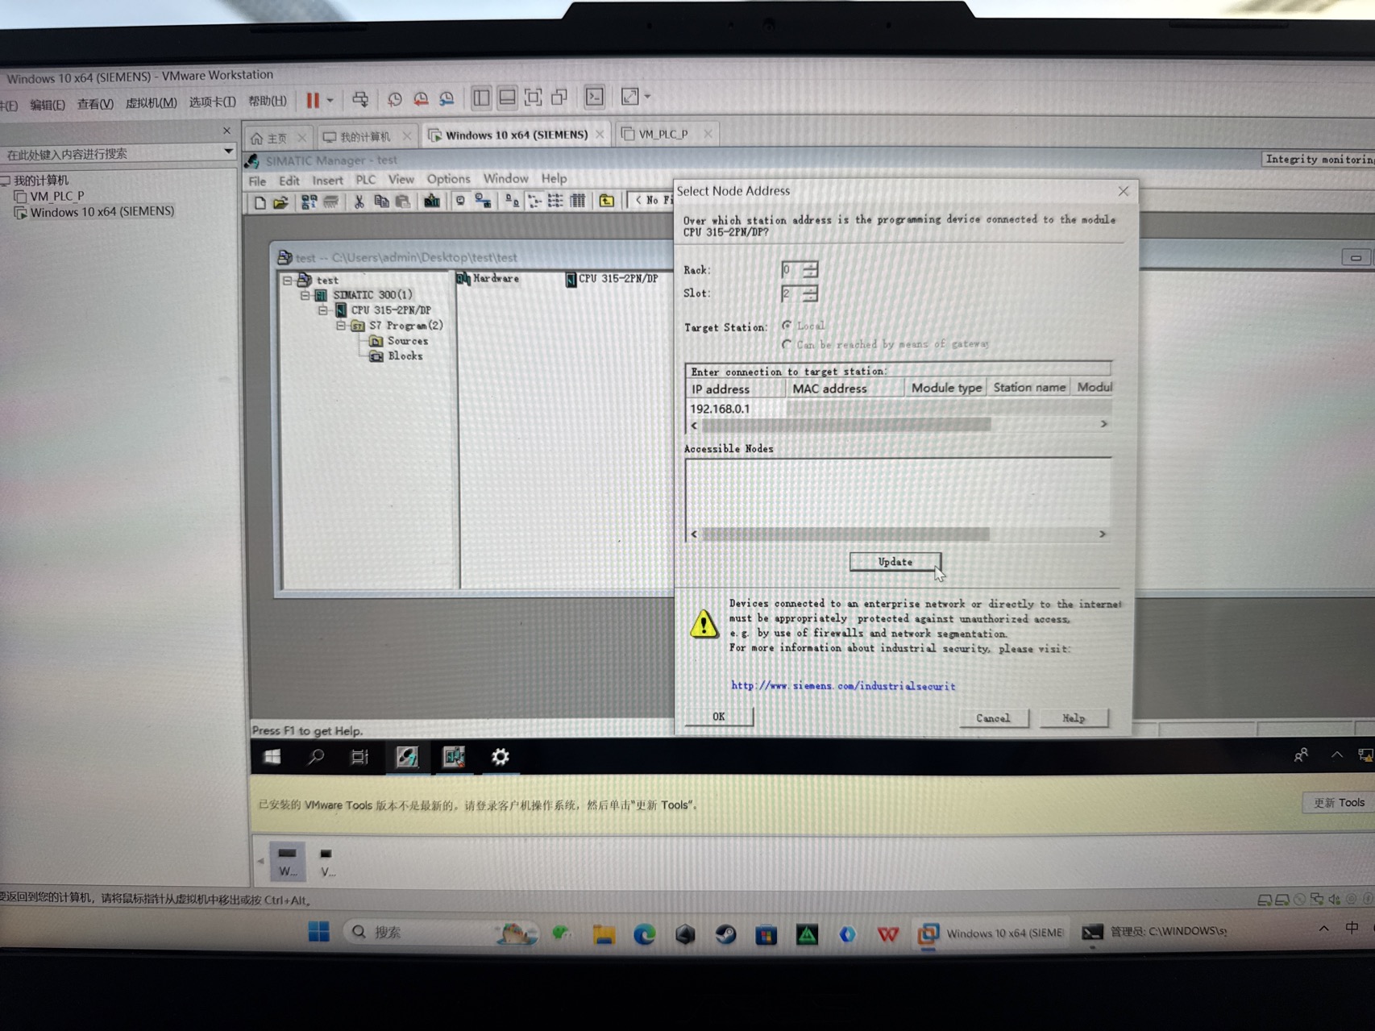This screenshot has width=1375, height=1031.
Task: Click Cancel in Select Node Address dialog
Action: click(993, 717)
